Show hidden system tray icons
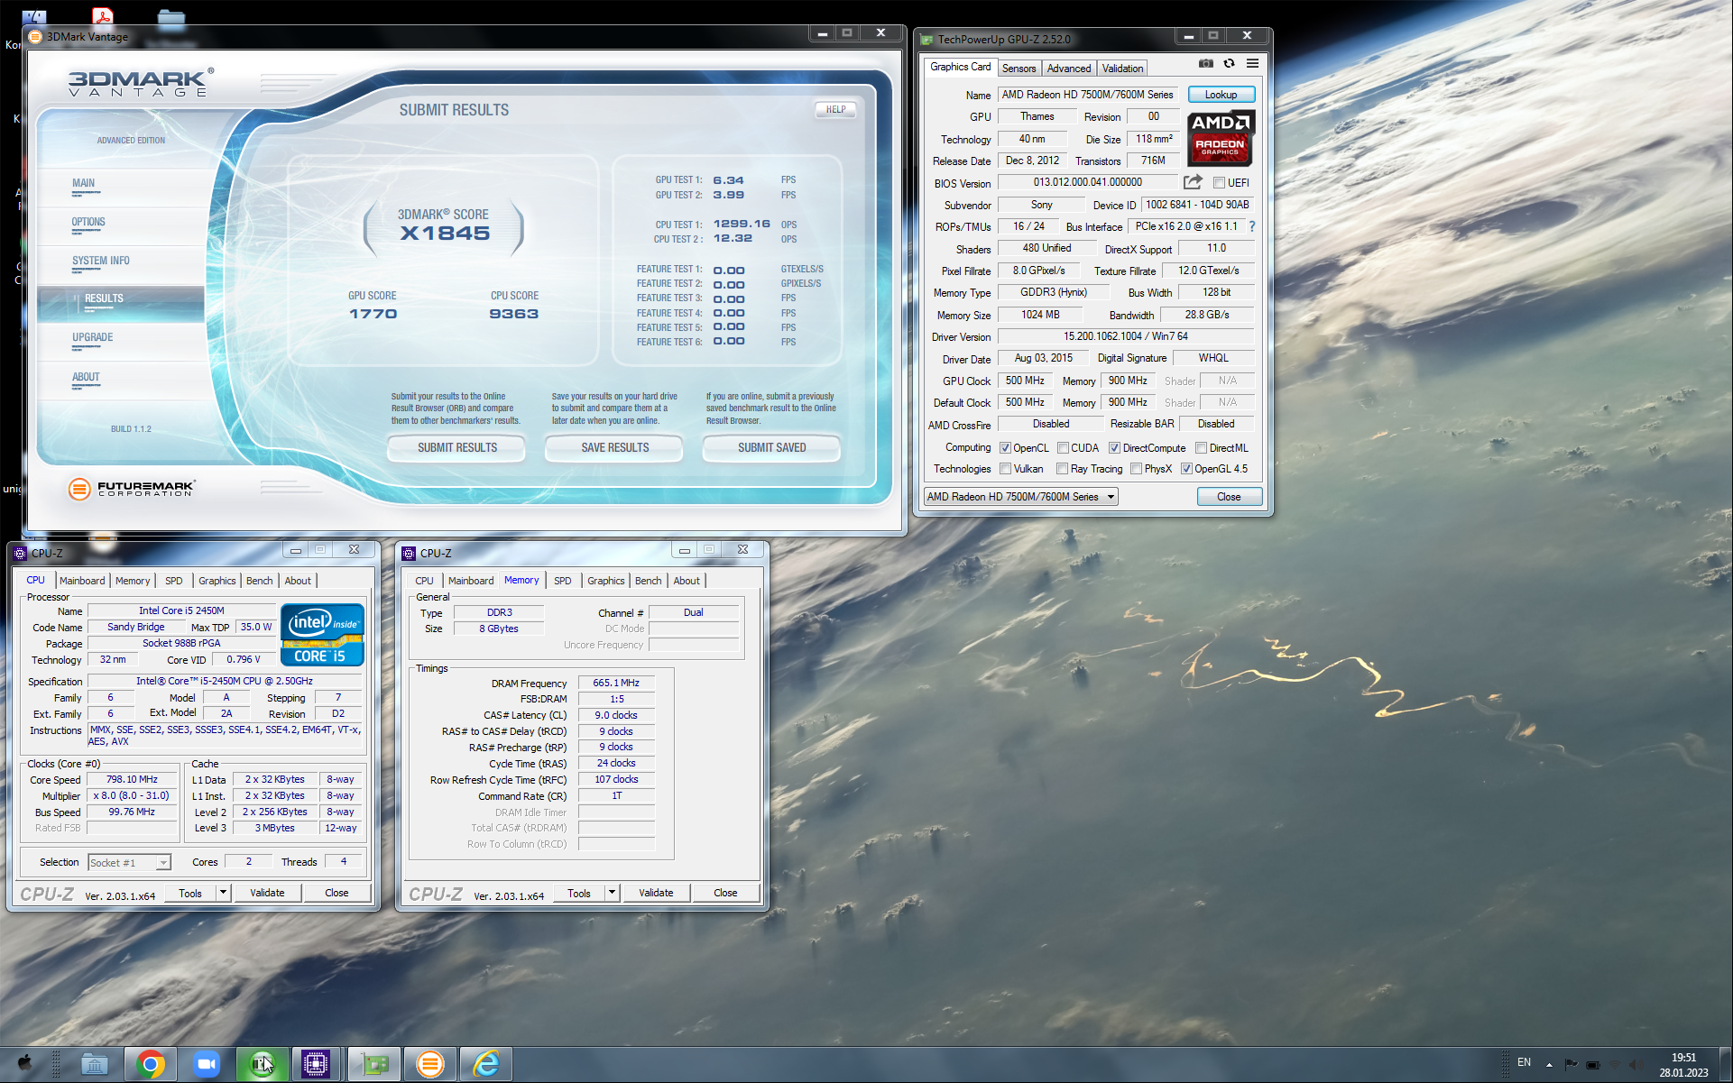Screen dimensions: 1733x1083 pyautogui.click(x=1549, y=1064)
